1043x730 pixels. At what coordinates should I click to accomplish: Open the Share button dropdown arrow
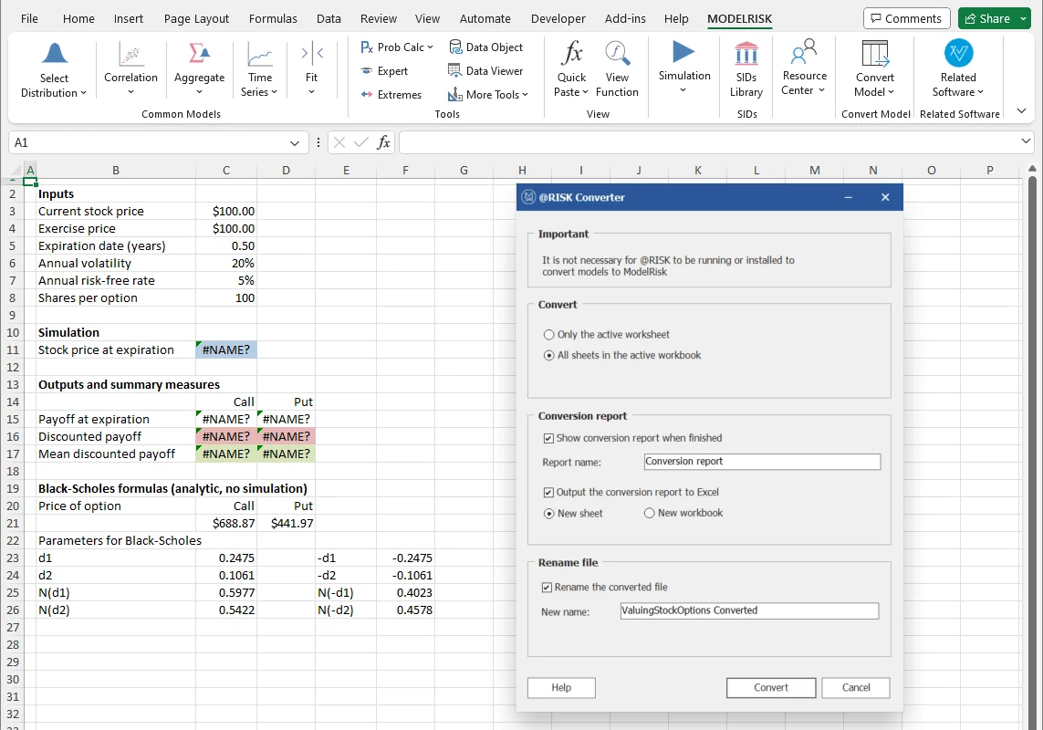1024,18
